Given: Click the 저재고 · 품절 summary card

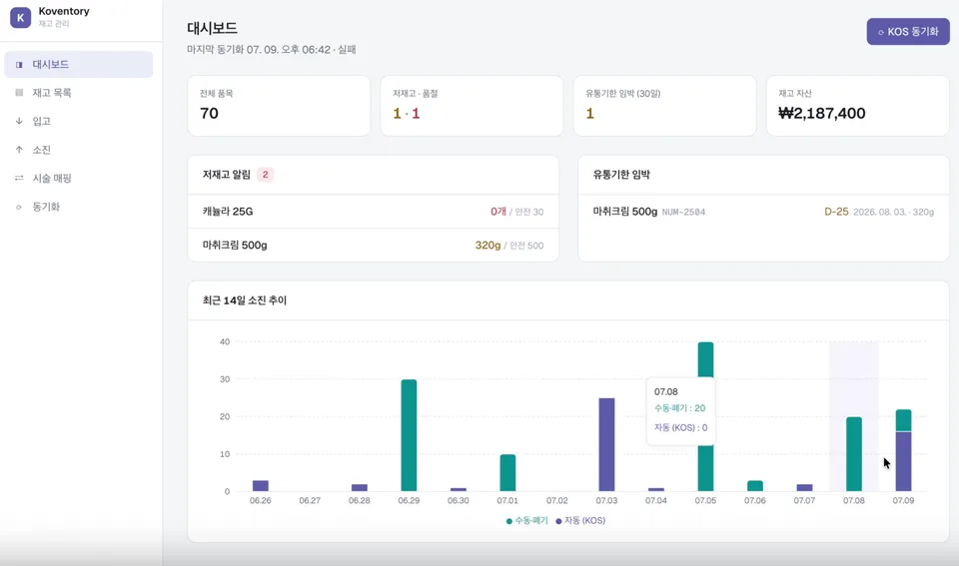Looking at the screenshot, I should coord(472,106).
